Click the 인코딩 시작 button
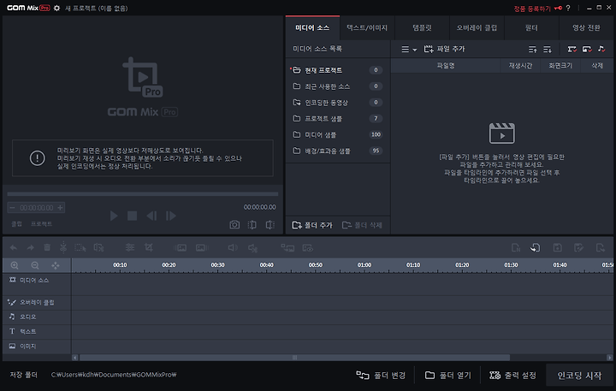Screen dimensions: 616x391 pos(579,376)
